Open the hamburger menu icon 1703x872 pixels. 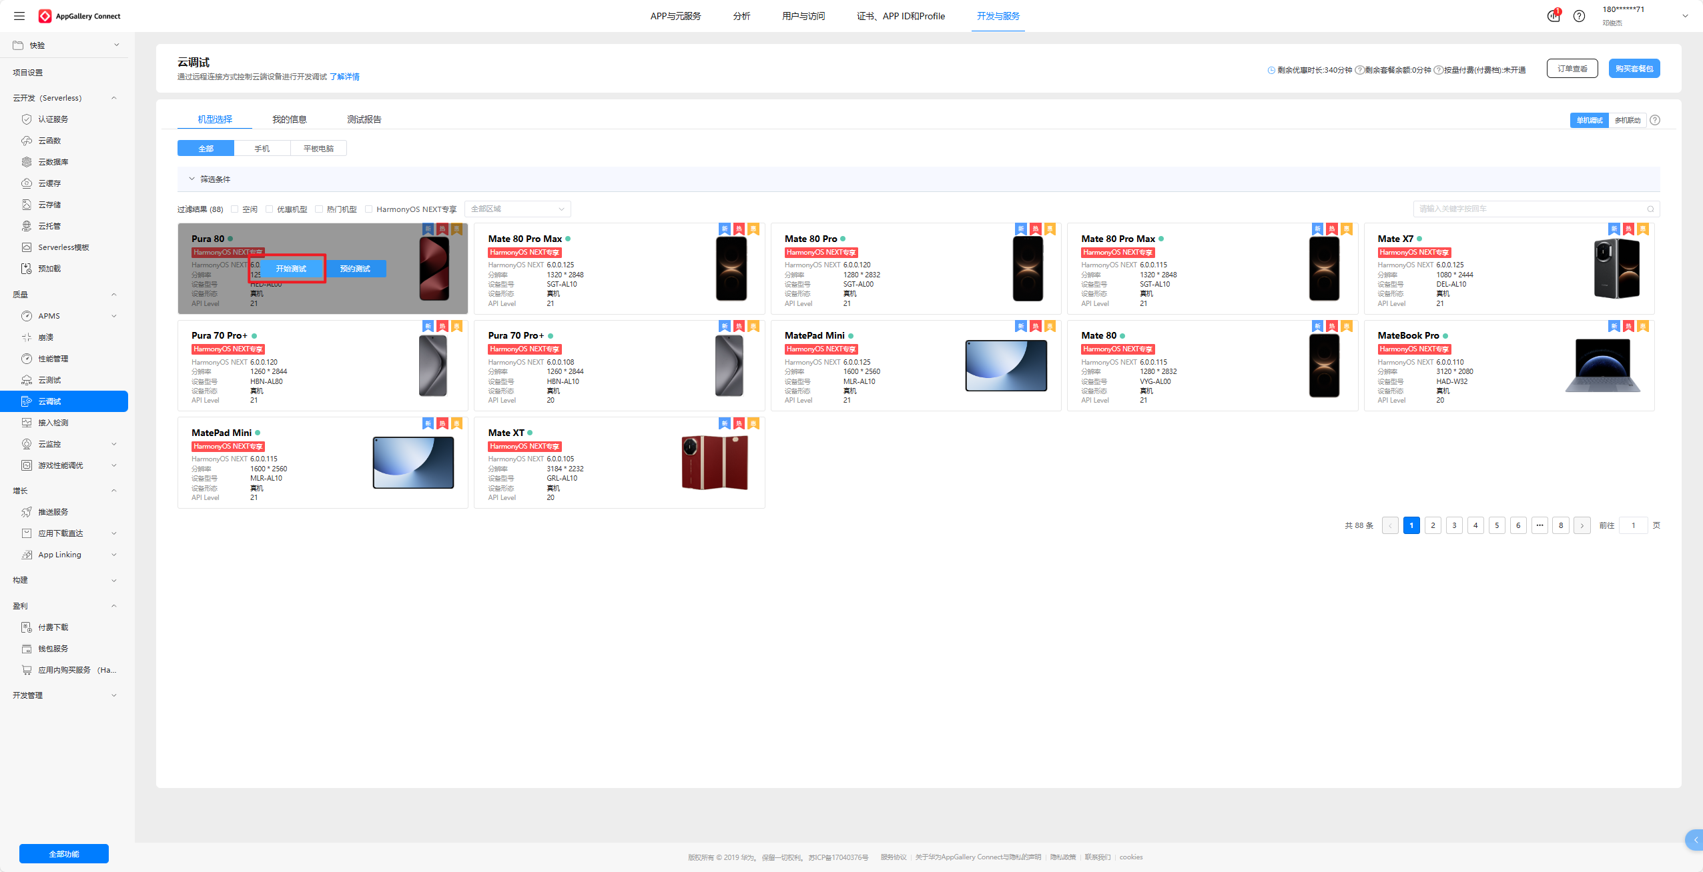pos(19,16)
